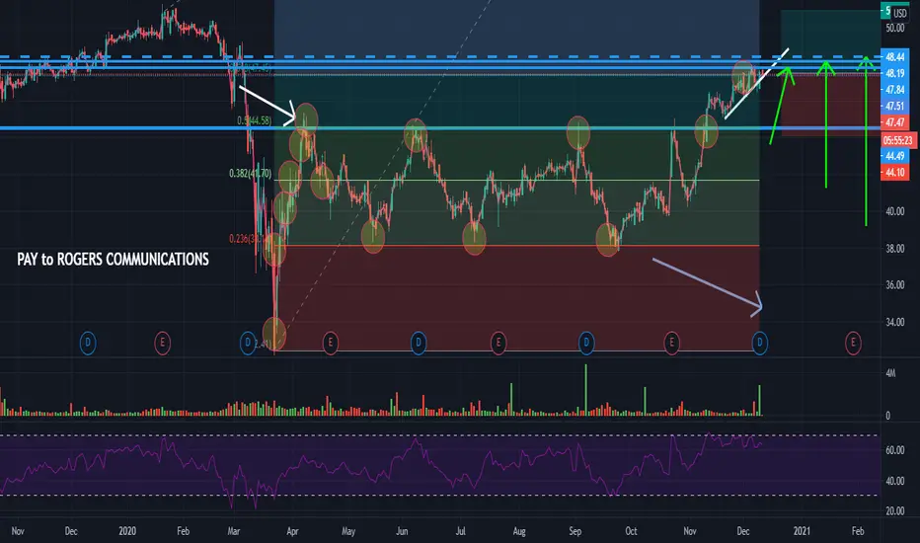
Task: Click the 2021 label on the time axis
Action: 802,531
